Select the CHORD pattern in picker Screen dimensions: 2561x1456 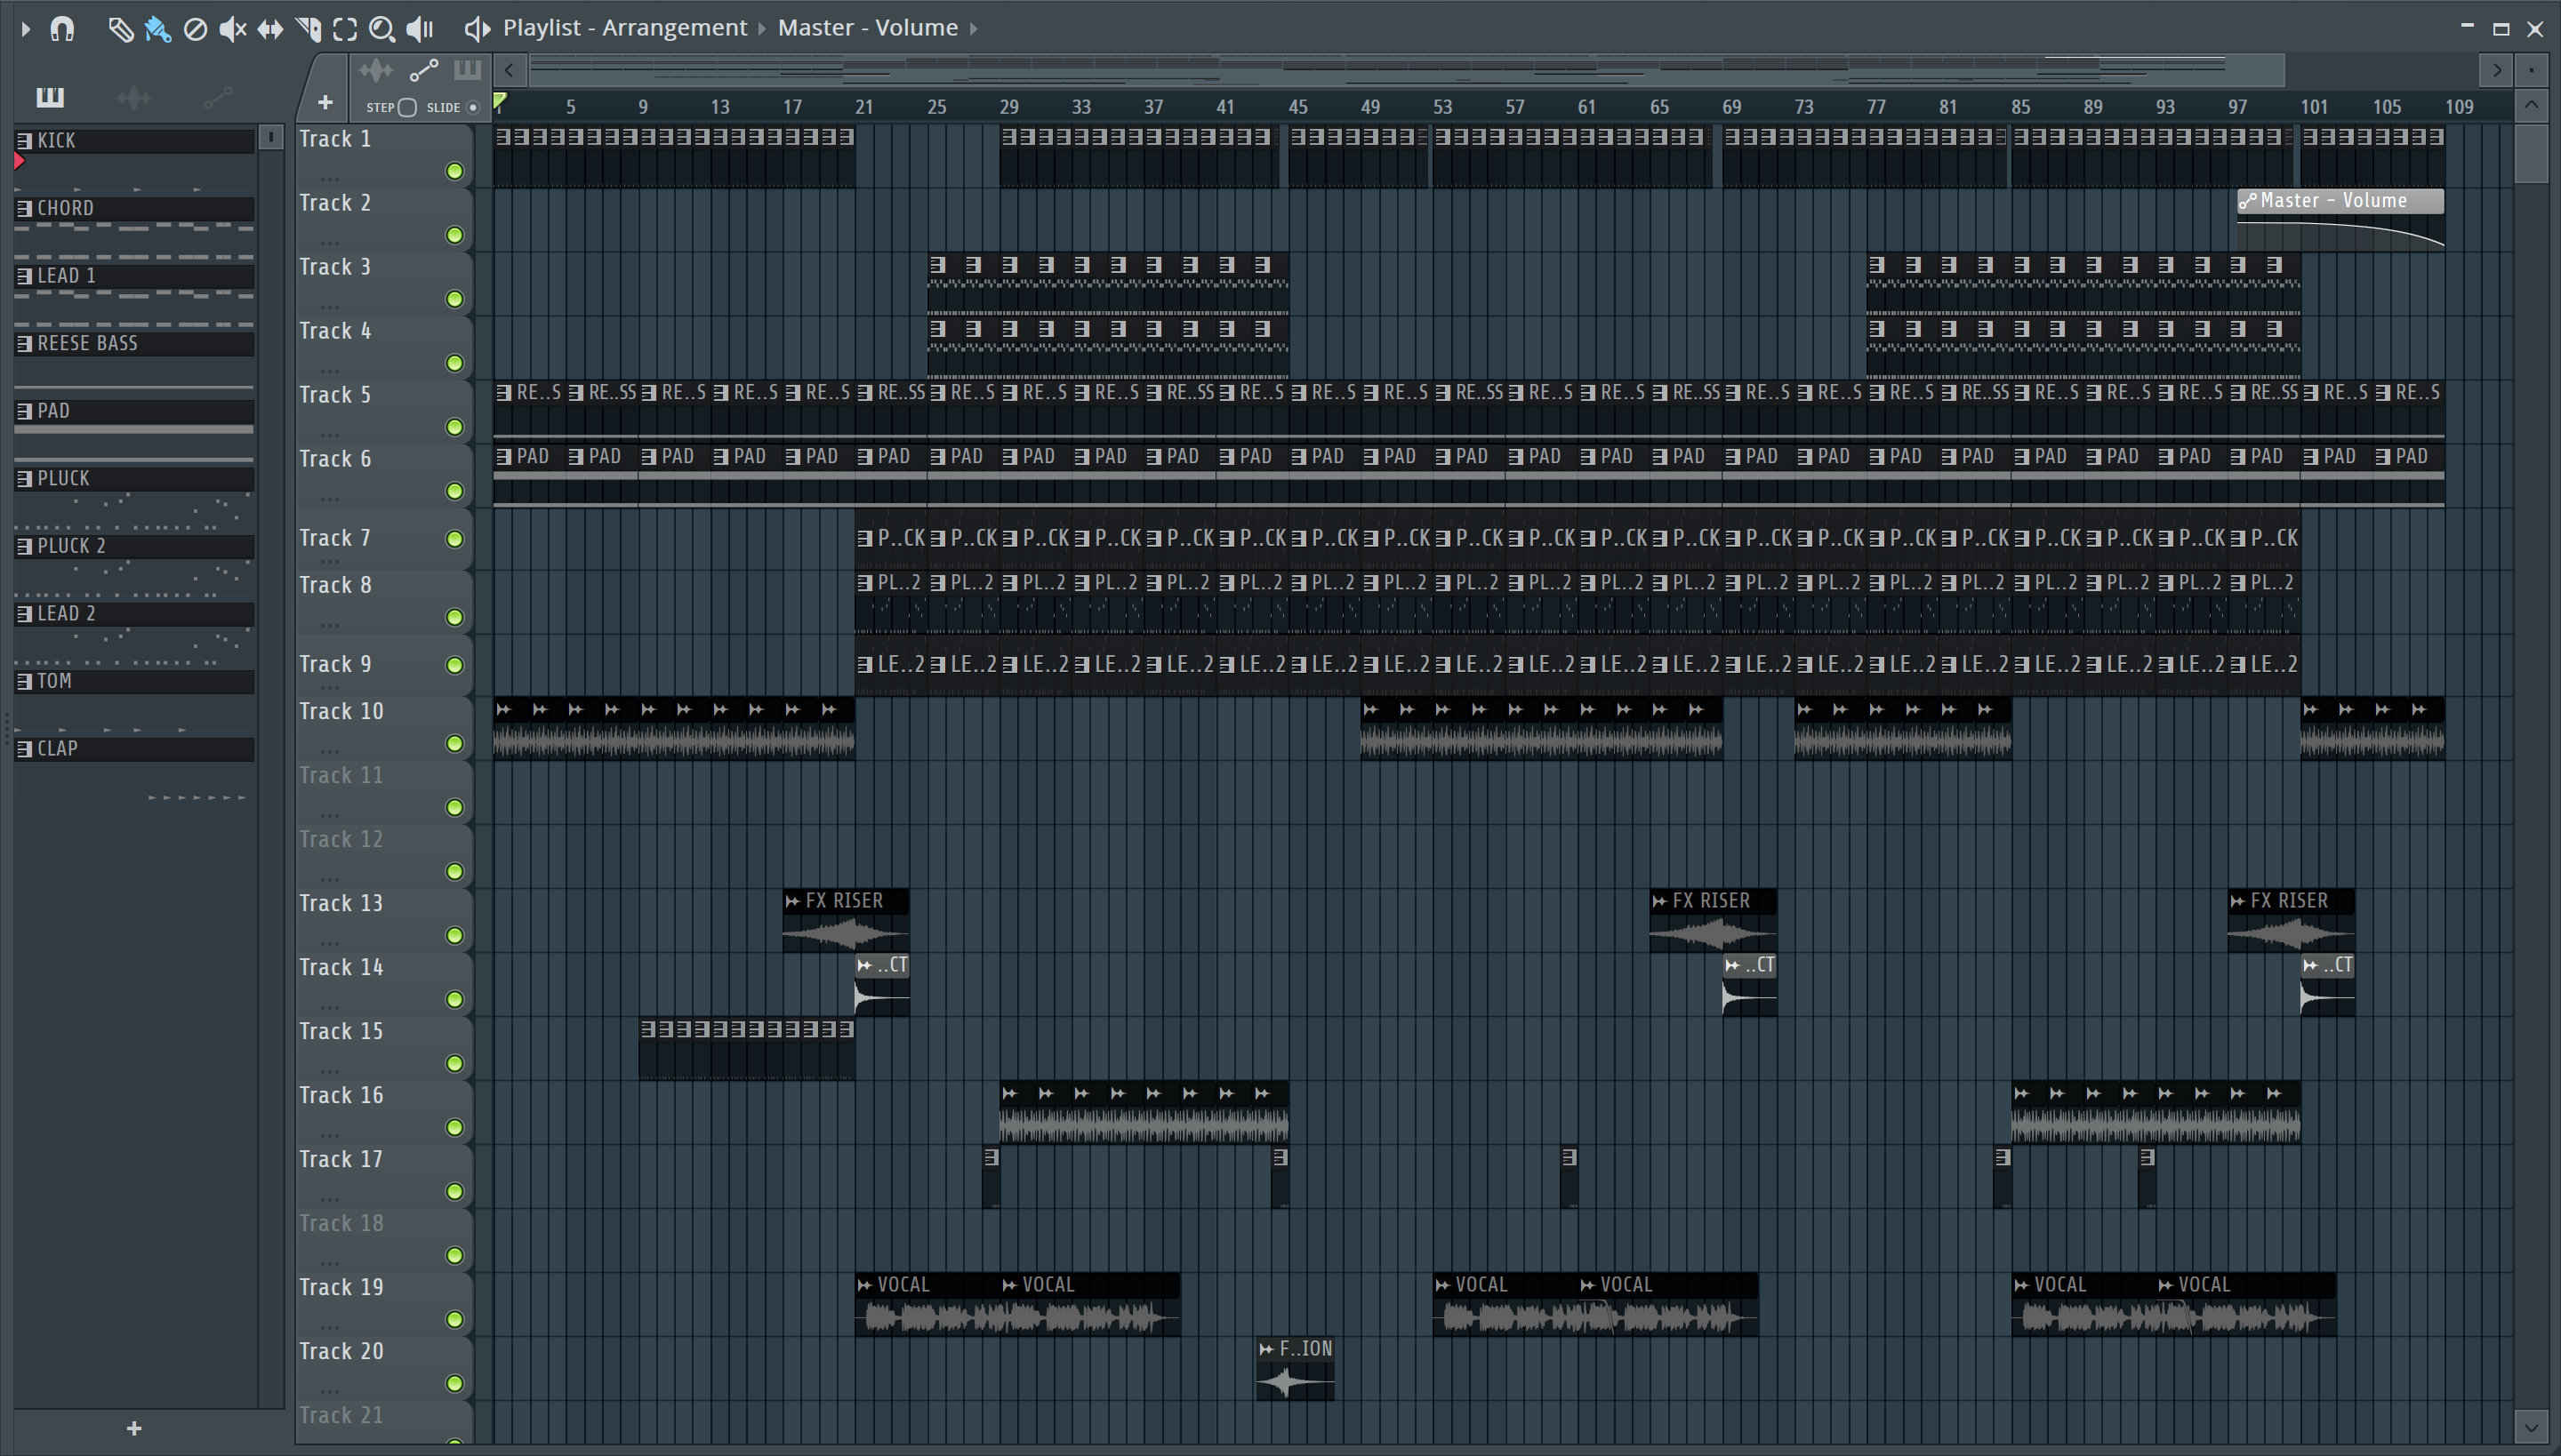(x=134, y=208)
